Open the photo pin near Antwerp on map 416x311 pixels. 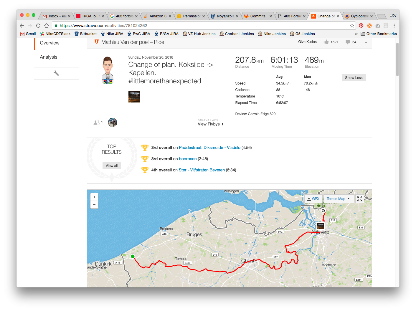point(321,226)
